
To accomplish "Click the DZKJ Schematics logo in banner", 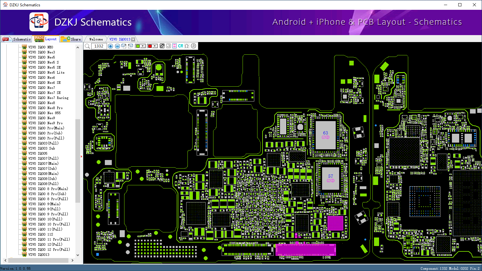I will coord(39,22).
